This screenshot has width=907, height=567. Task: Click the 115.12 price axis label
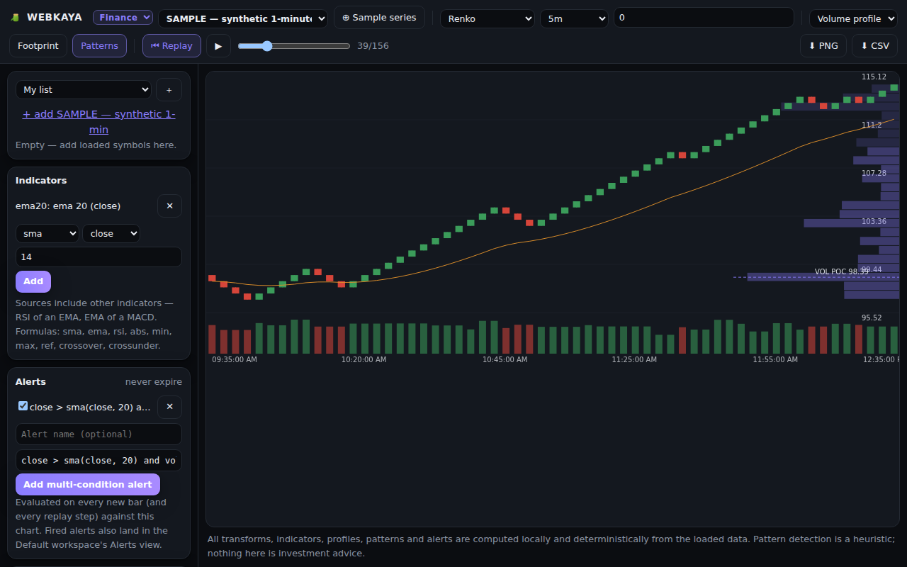(x=874, y=77)
